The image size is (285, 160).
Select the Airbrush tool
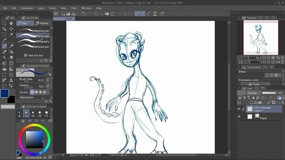point(11,52)
